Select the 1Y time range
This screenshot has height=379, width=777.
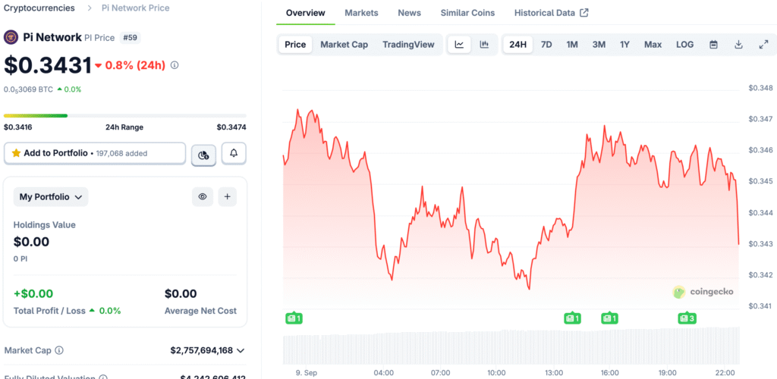tap(624, 45)
